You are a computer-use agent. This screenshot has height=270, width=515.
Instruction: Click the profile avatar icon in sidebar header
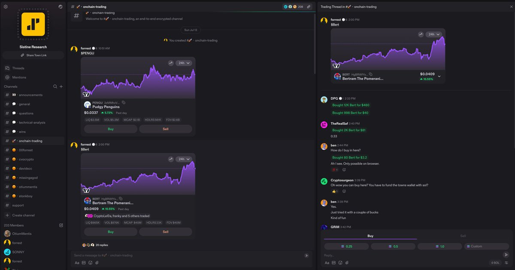61,6
